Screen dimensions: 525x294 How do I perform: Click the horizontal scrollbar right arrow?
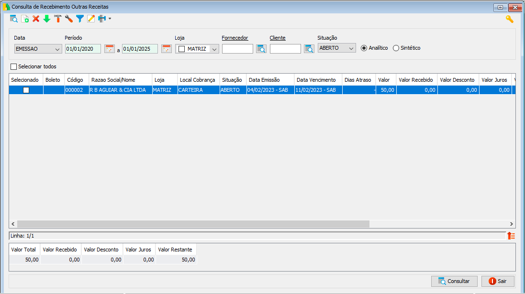click(x=511, y=224)
